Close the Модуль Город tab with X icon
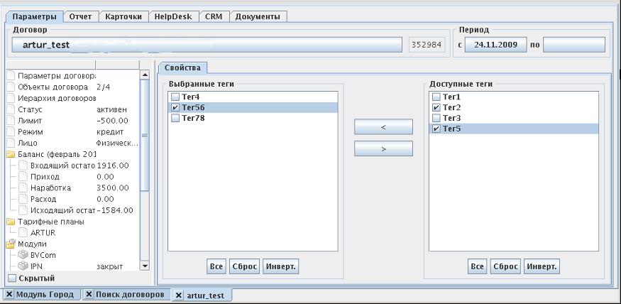621x304 pixels. (x=10, y=294)
